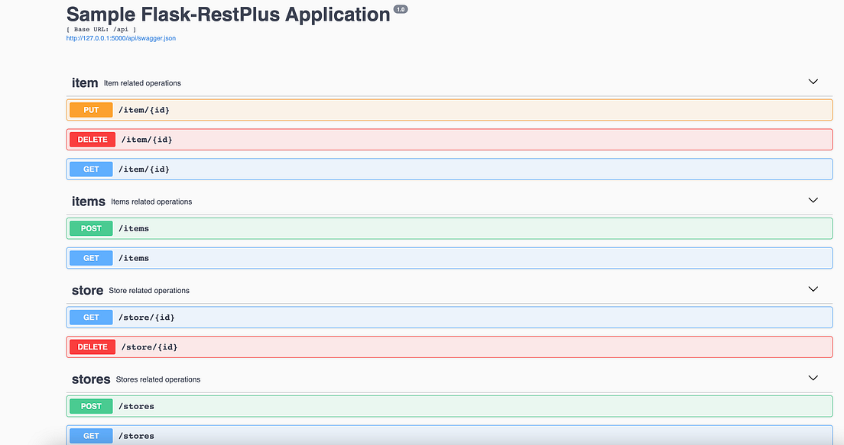Collapse the item section chevron

pyautogui.click(x=813, y=82)
